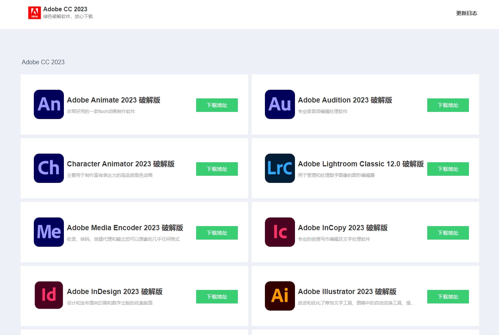This screenshot has height=335, width=499.
Task: Click the Adobe CC 2023 site title in header
Action: (x=65, y=9)
